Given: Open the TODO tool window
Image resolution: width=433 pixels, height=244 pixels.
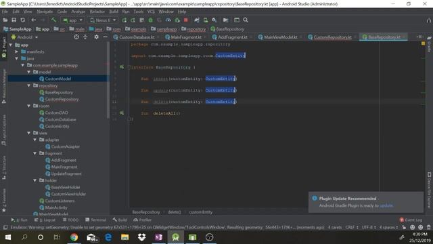Looking at the screenshot, I should pyautogui.click(x=70, y=220).
